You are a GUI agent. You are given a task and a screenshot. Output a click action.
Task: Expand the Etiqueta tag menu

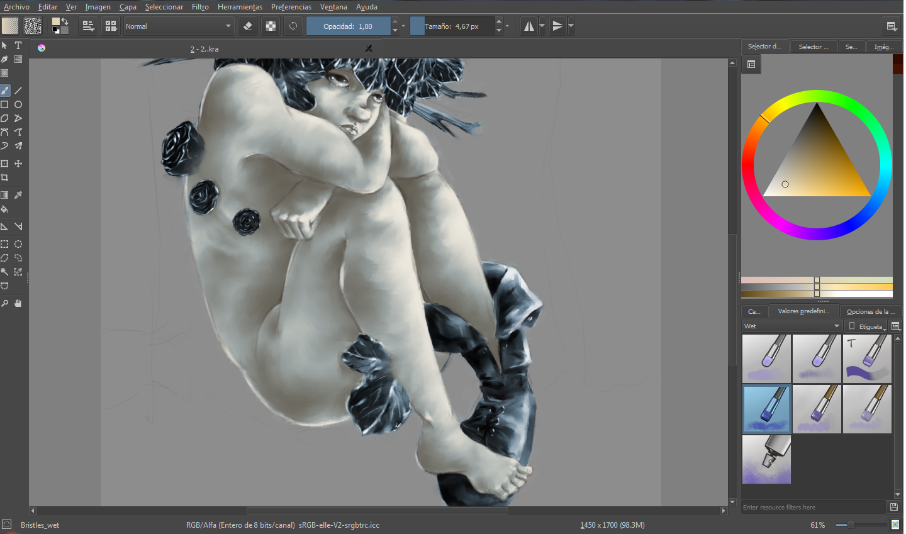[x=866, y=326]
